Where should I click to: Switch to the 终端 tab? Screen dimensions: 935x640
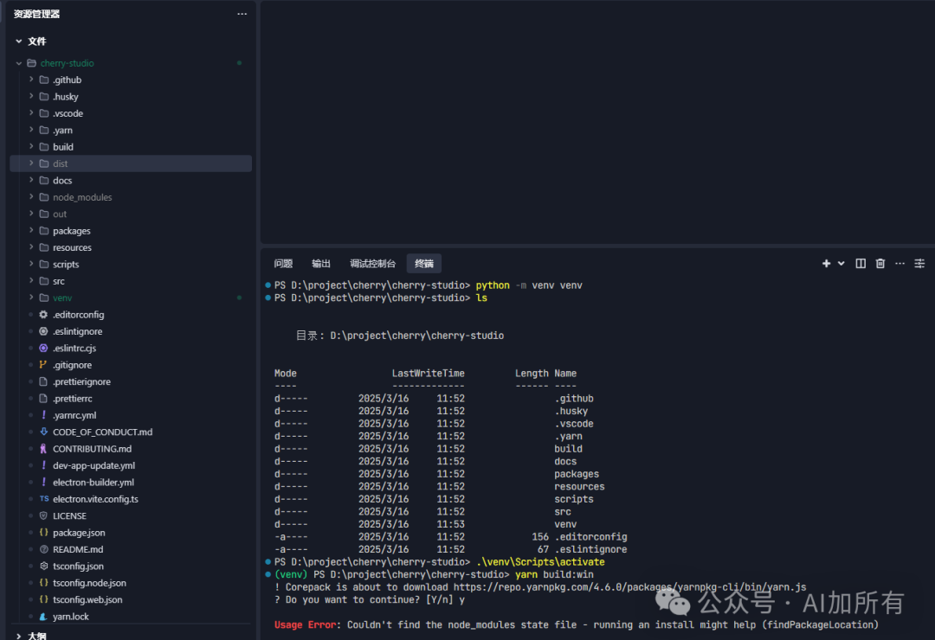tap(424, 264)
